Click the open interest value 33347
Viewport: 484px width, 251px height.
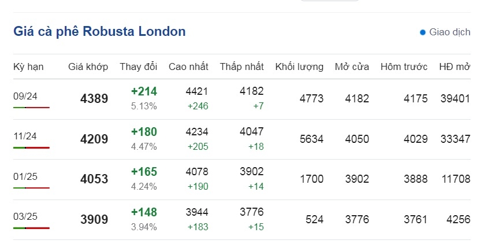(x=456, y=139)
